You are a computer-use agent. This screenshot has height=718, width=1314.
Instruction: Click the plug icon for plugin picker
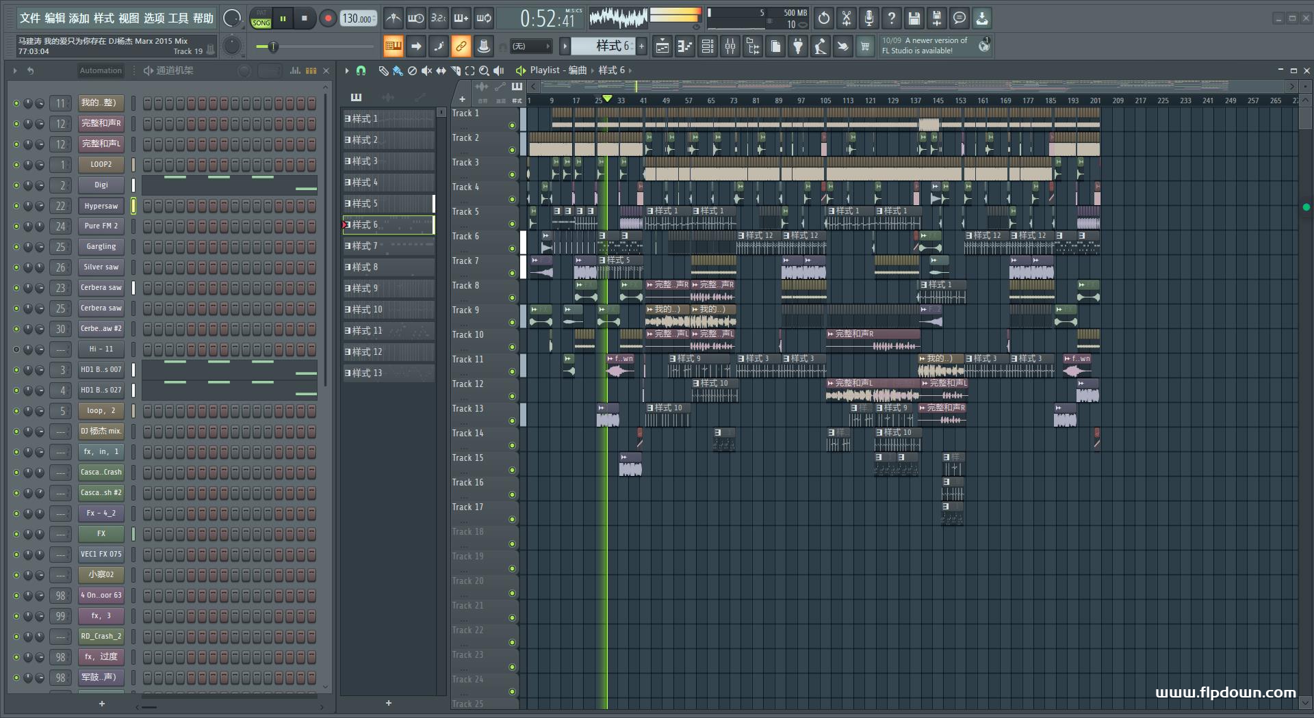point(798,46)
